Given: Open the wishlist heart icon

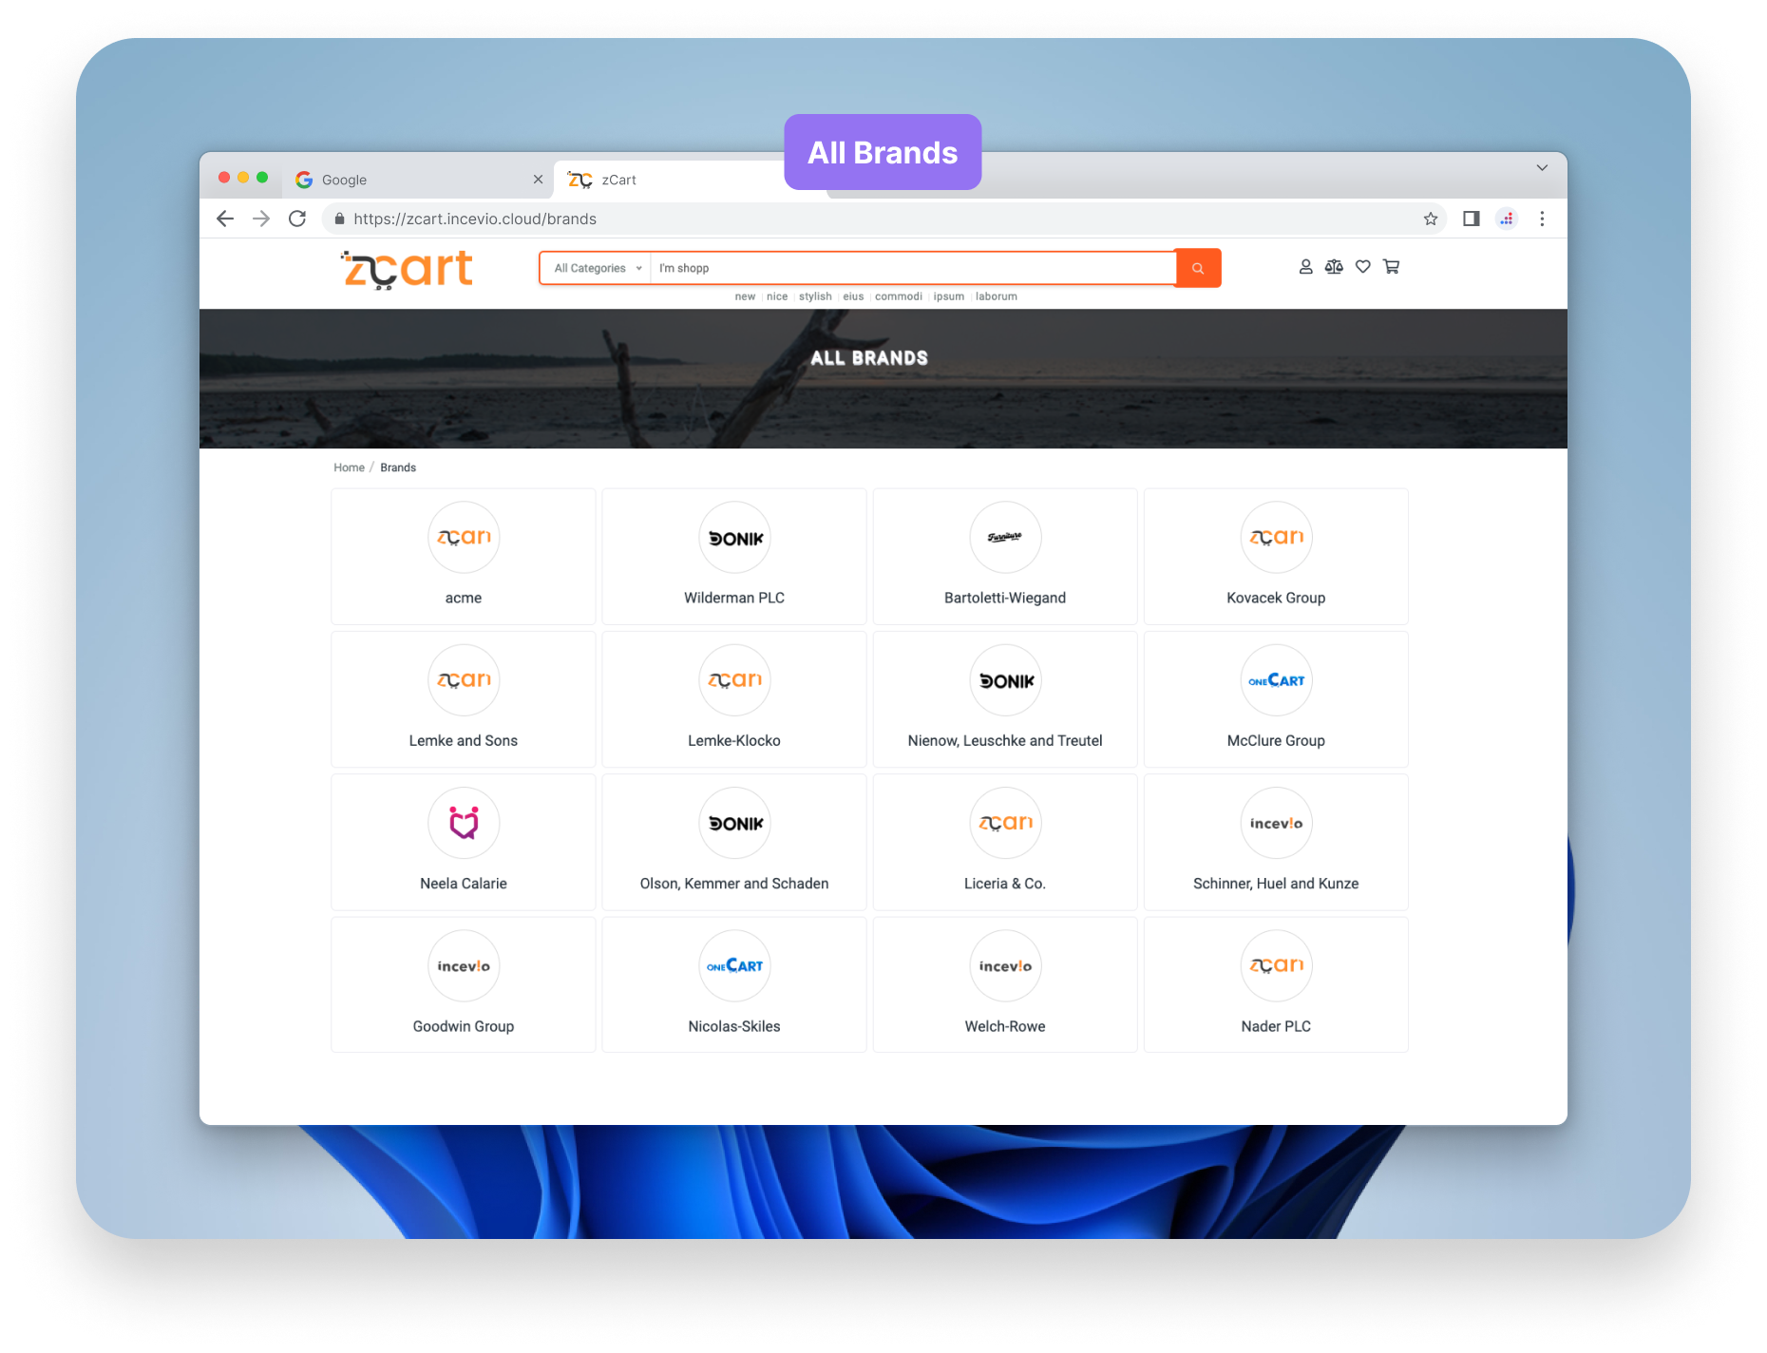Looking at the screenshot, I should click(1362, 267).
